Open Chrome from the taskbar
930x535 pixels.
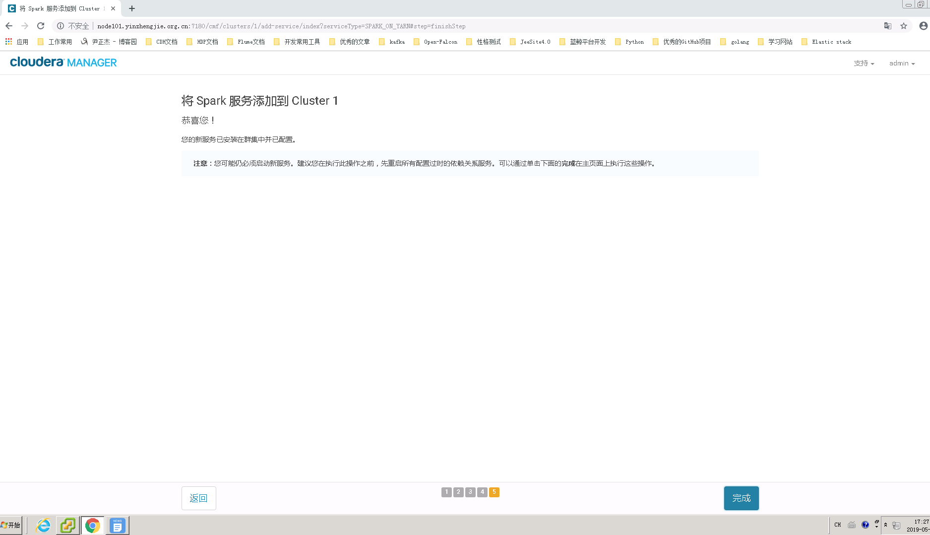tap(92, 525)
